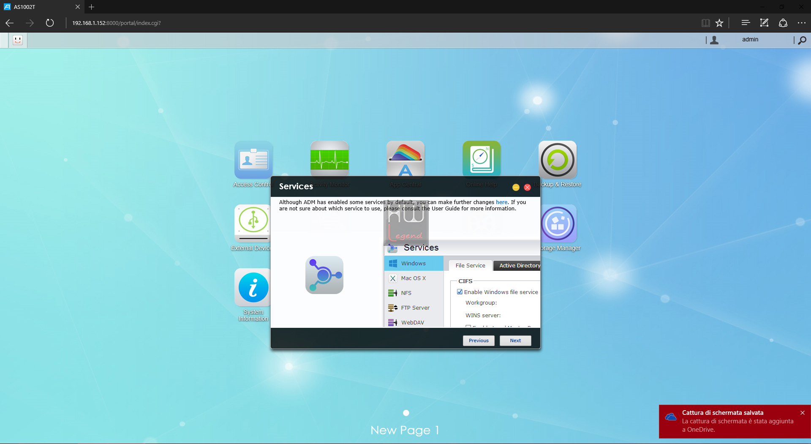This screenshot has height=444, width=811.
Task: Click the desktop page indicator dot
Action: [x=406, y=413]
